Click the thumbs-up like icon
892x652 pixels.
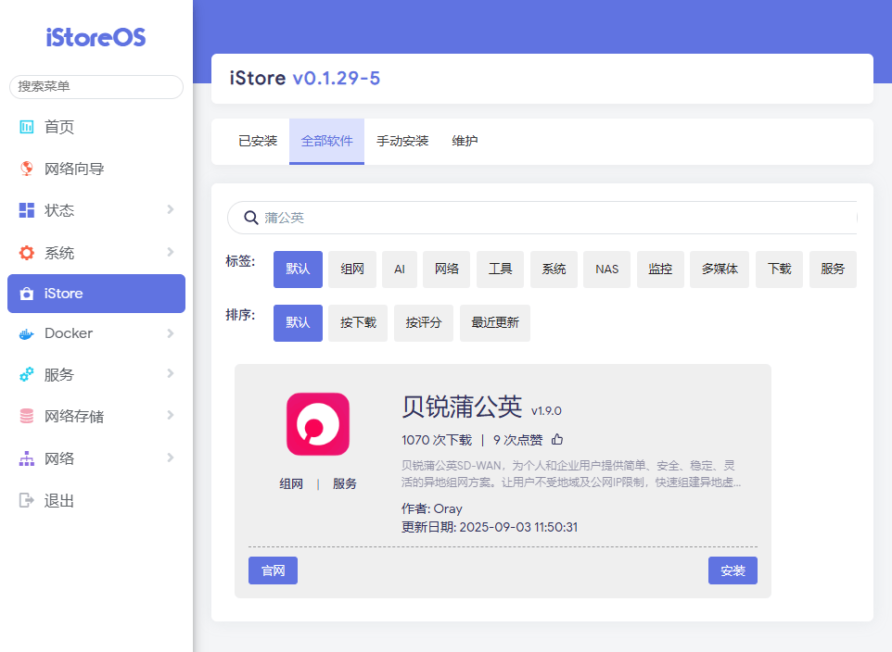pyautogui.click(x=557, y=440)
